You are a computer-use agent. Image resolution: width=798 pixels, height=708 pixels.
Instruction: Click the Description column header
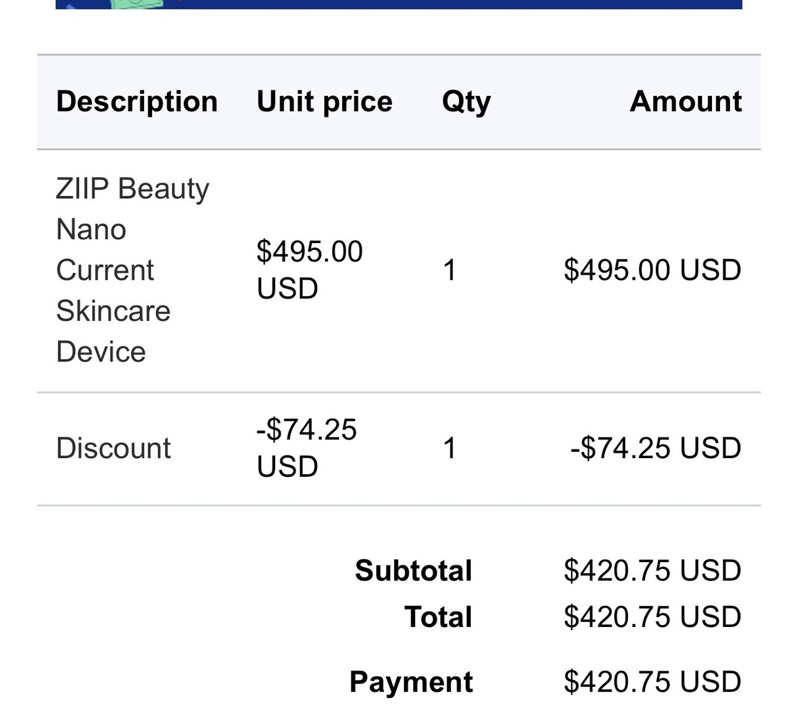pyautogui.click(x=137, y=102)
